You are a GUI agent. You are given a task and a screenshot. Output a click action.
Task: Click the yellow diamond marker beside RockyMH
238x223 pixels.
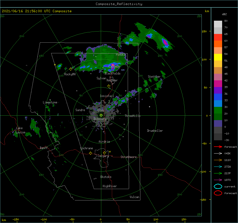71,69
